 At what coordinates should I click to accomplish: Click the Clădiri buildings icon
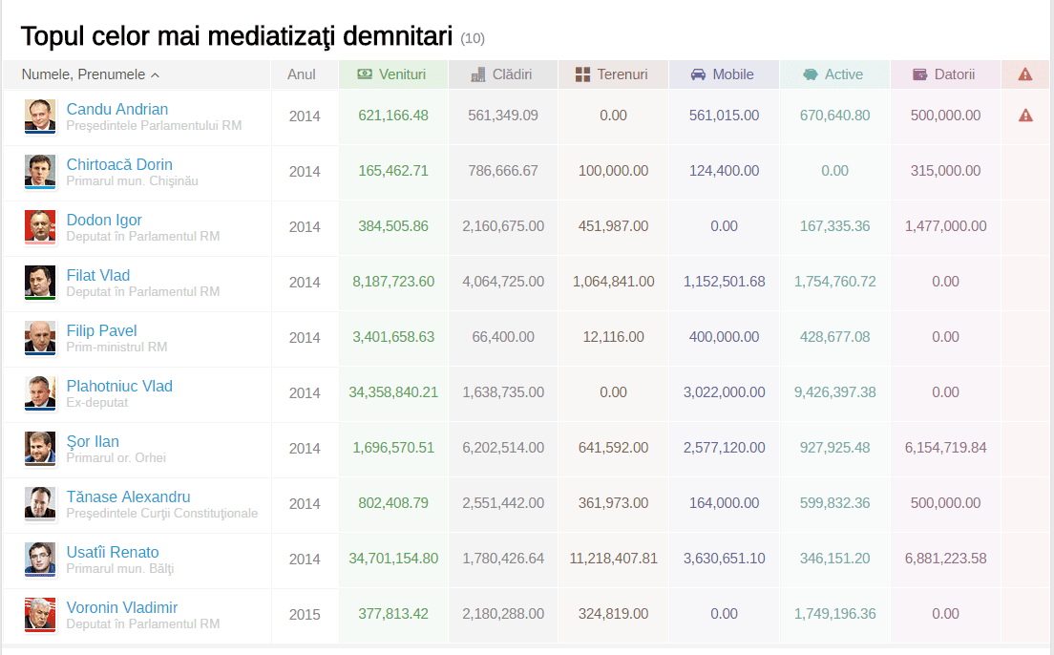pos(478,74)
